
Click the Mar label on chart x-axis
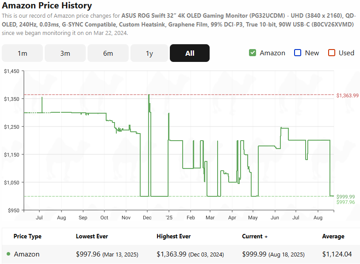click(210, 218)
